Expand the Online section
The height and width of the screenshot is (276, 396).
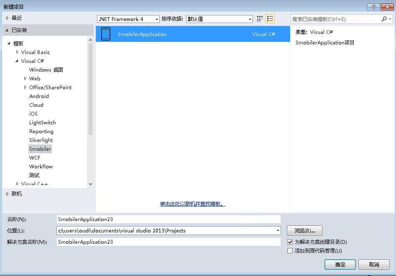[7, 194]
